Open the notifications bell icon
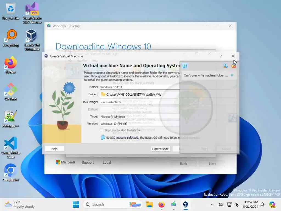Viewport: 281px width, 211px height. pyautogui.click(x=262, y=204)
